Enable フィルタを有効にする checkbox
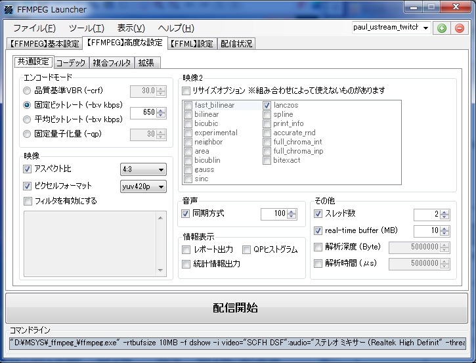The image size is (476, 363). pos(28,201)
